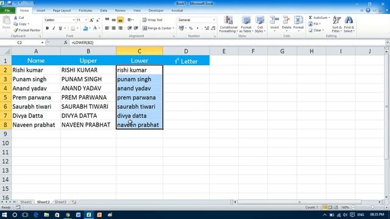The width and height of the screenshot is (390, 219).
Task: Switch to Page Break Preview in status bar
Action: [336, 207]
